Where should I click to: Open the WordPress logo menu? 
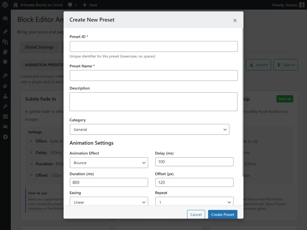[x=5, y=5]
